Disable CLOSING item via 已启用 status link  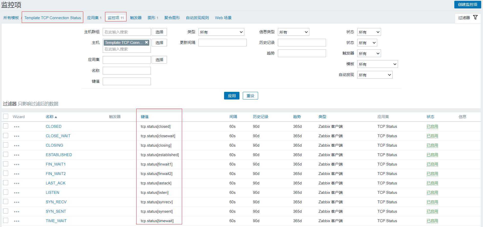click(x=432, y=145)
